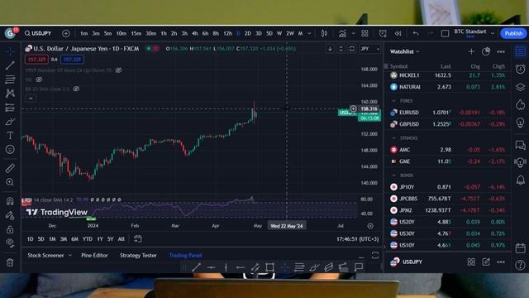
Task: Switch to the 4h timeframe
Action: pos(195,33)
